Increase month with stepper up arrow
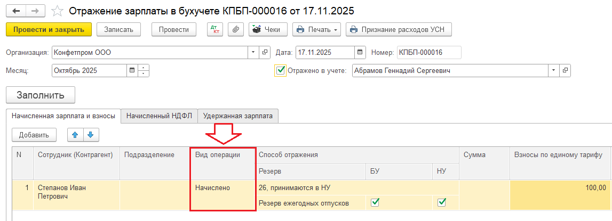The height and width of the screenshot is (221, 612). [x=144, y=68]
